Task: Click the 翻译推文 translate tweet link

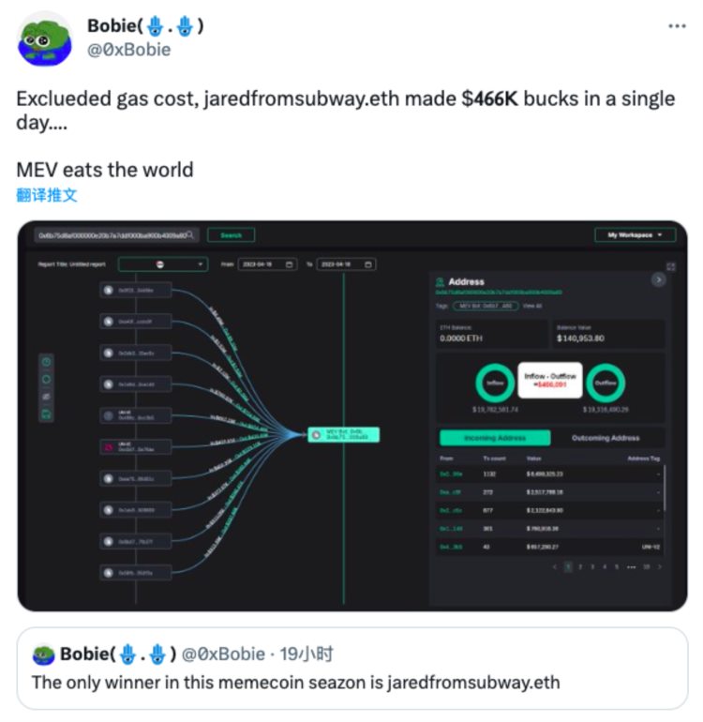Action: point(47,195)
